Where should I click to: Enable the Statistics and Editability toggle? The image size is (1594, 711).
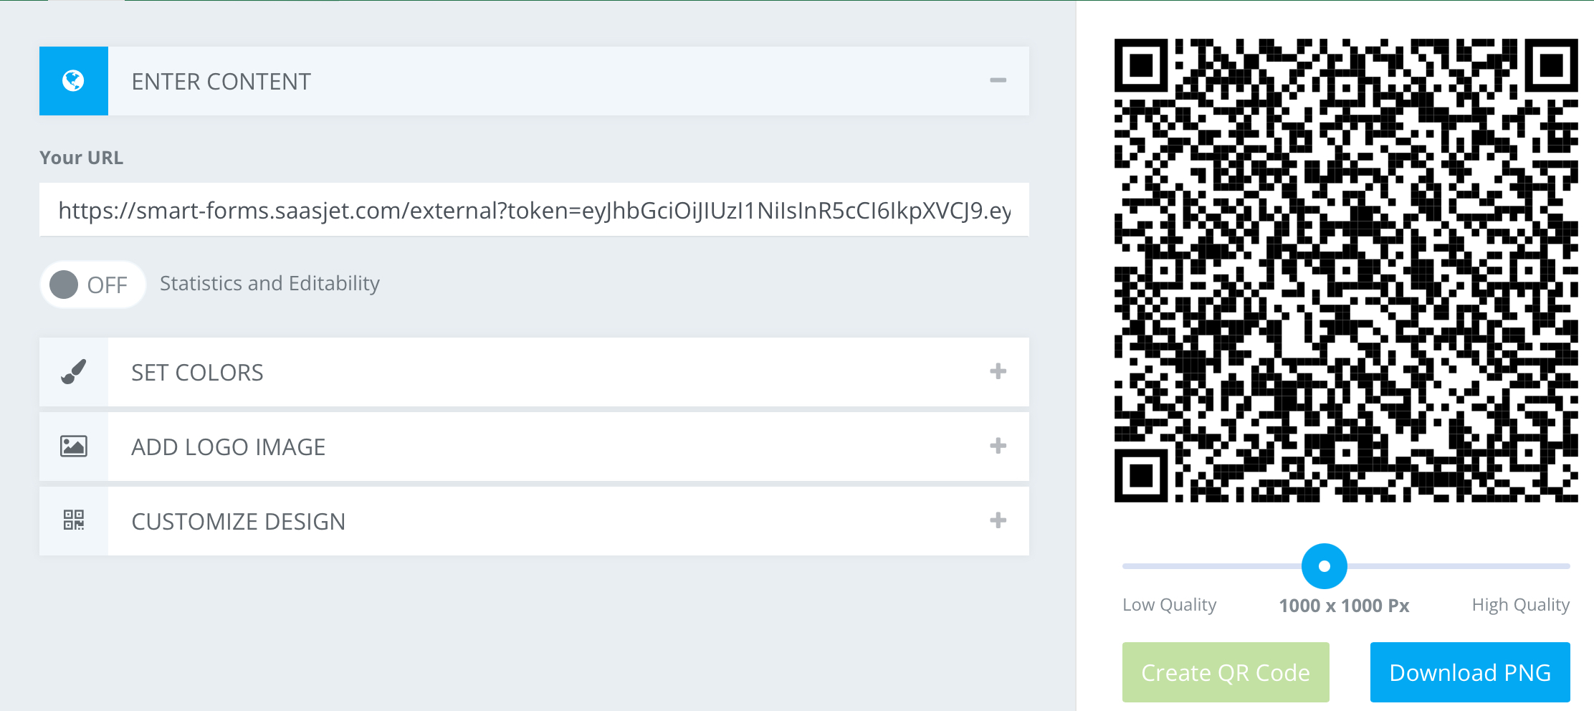tap(92, 284)
